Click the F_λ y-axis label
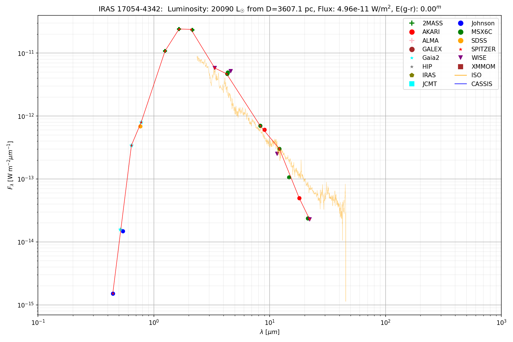Image resolution: width=513 pixels, height=342 pixels. pos(10,165)
